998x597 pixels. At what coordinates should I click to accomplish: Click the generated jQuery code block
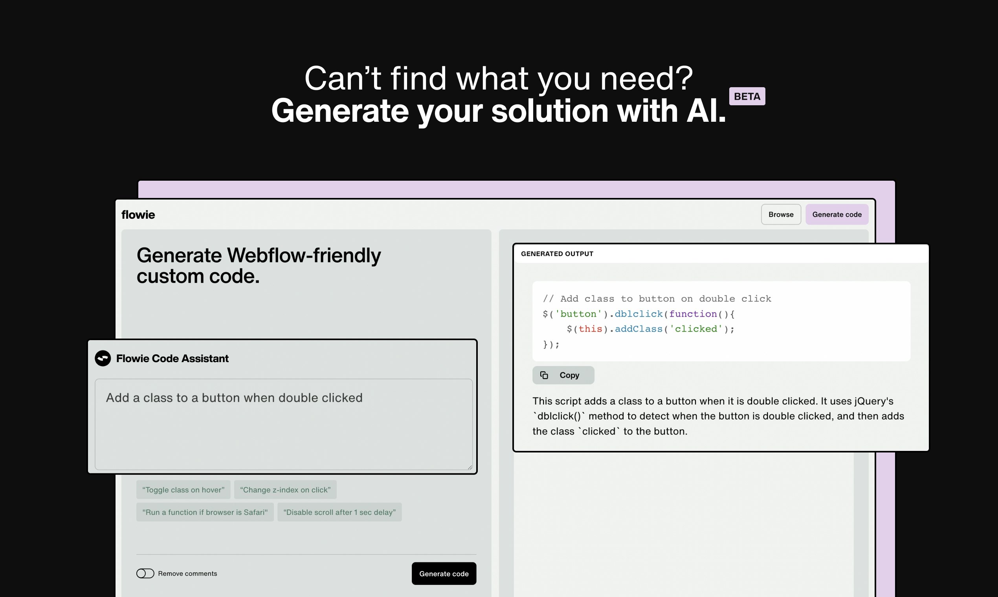click(721, 321)
